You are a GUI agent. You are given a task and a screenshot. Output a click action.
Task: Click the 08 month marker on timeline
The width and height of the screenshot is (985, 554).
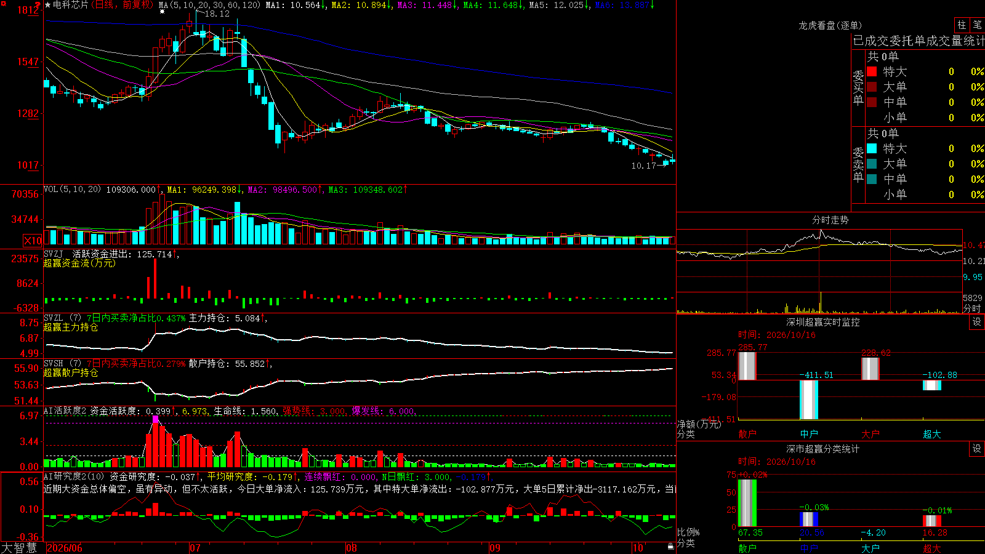(352, 548)
